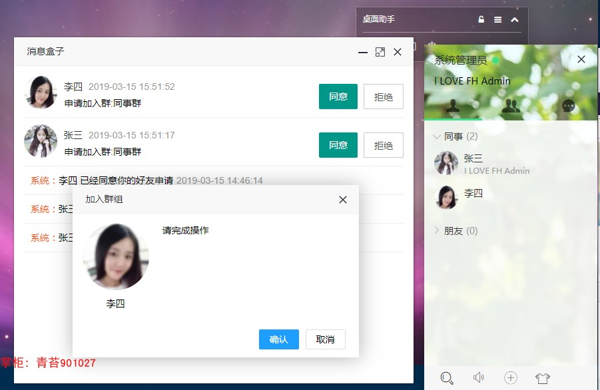Click the lock icon in 桌面助手
This screenshot has width=600, height=390.
click(481, 19)
